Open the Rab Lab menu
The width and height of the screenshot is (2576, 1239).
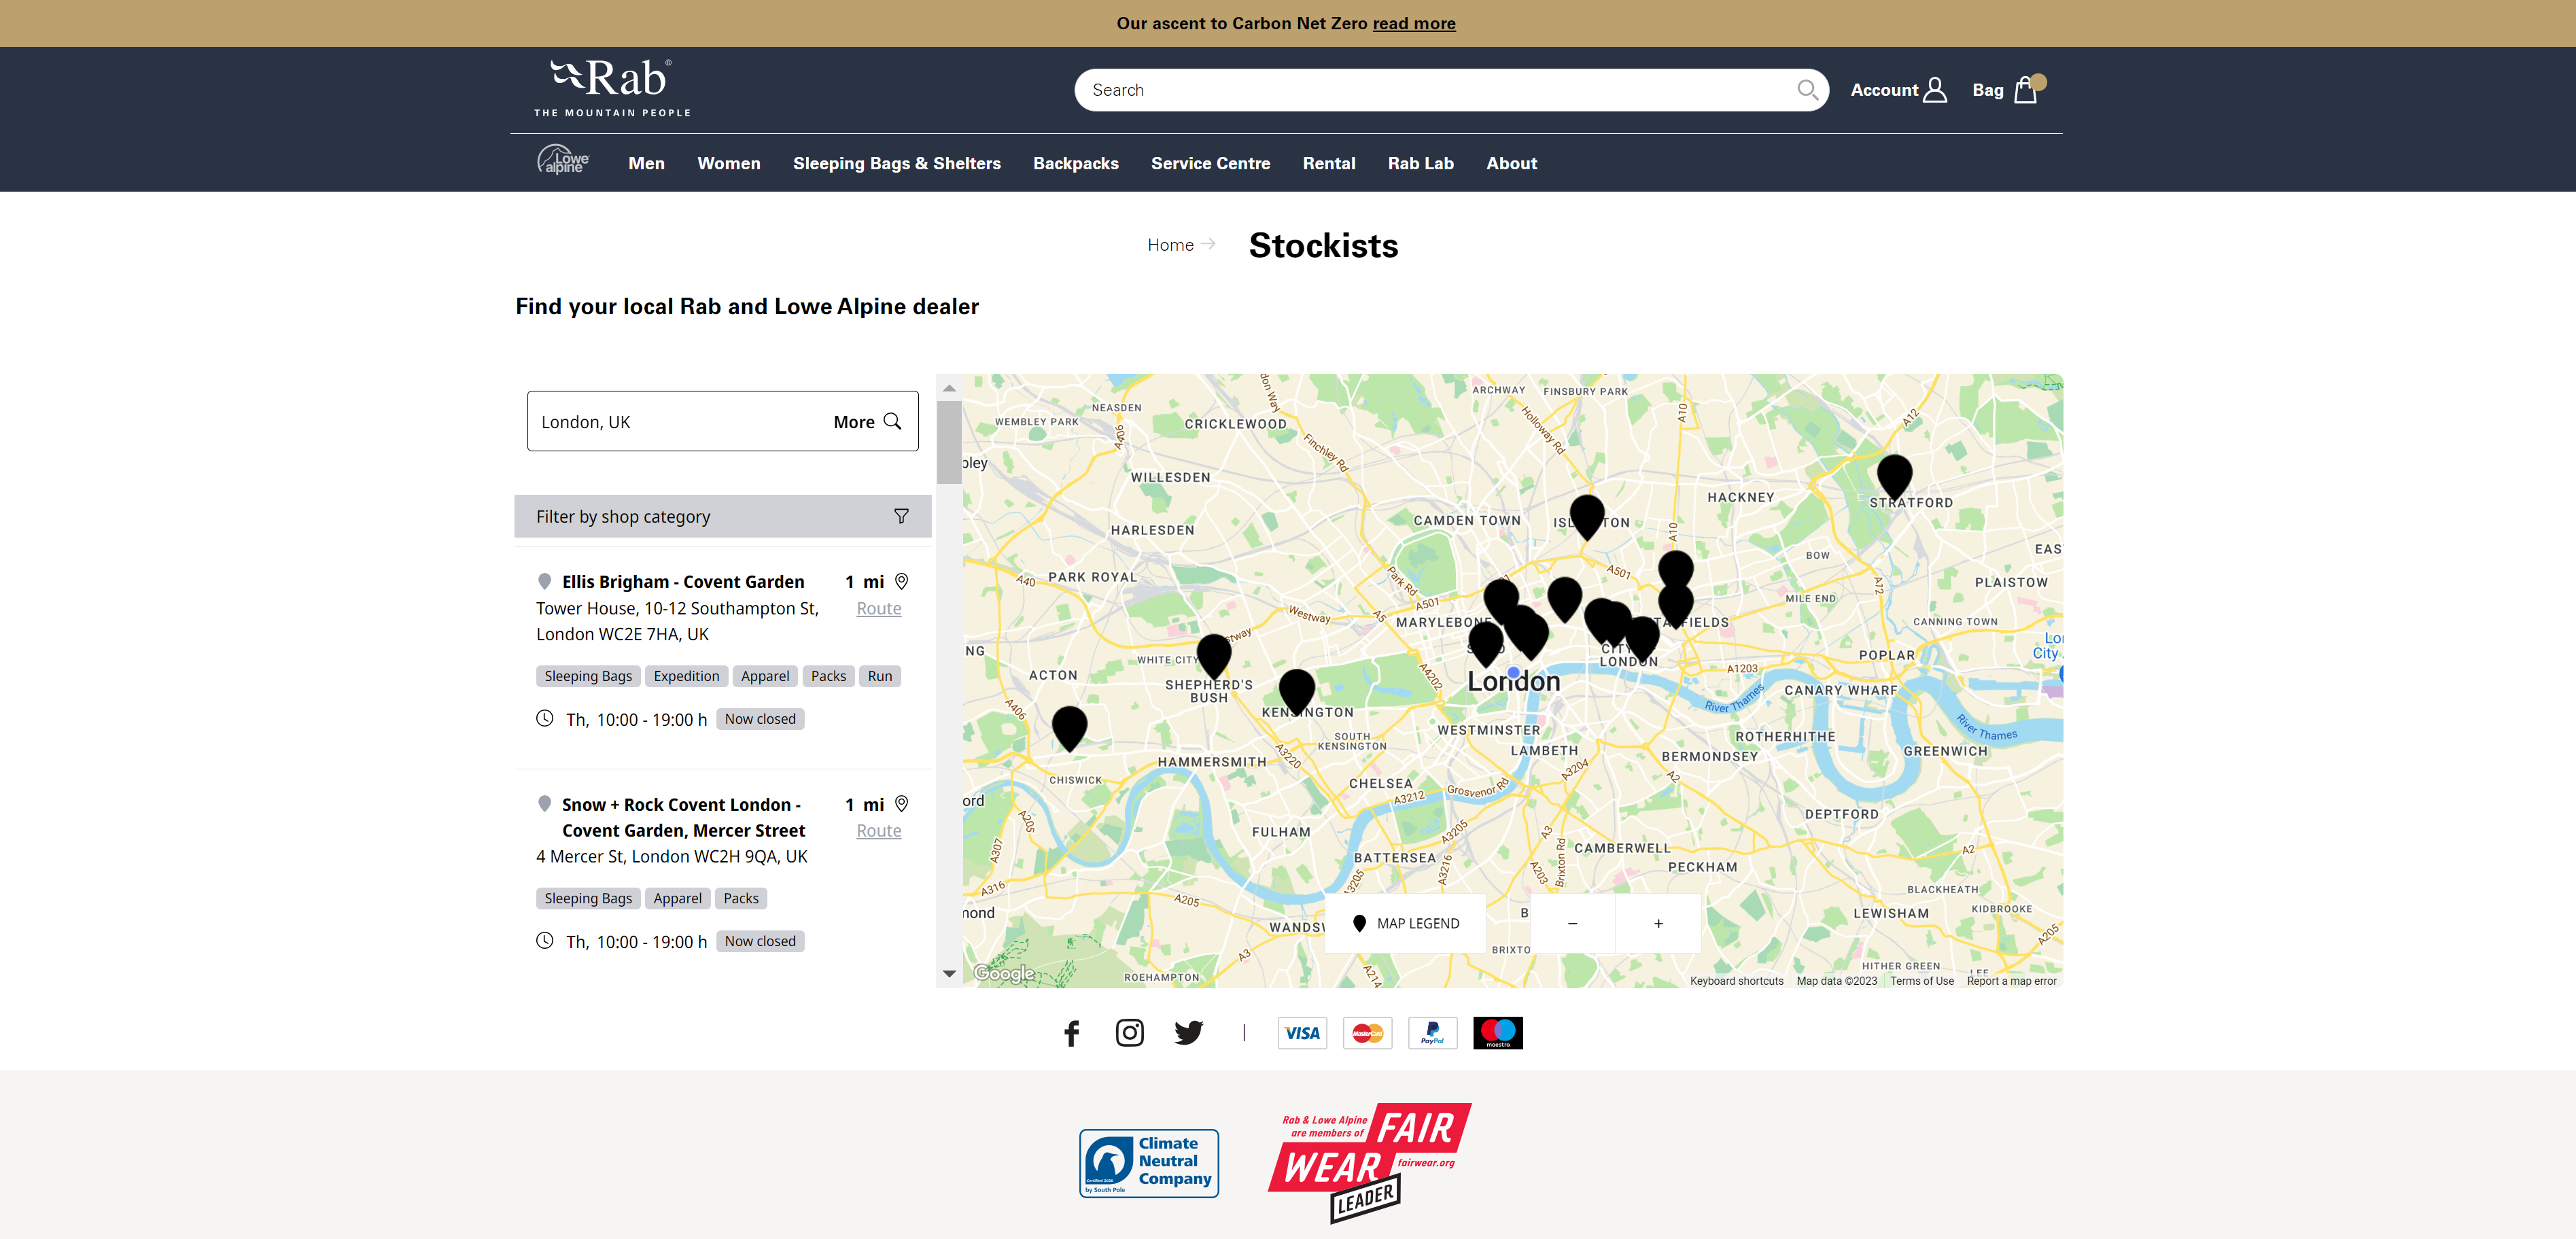click(x=1420, y=163)
